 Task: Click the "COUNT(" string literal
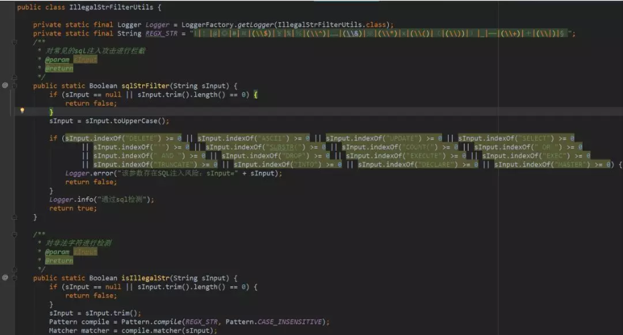pos(418,147)
